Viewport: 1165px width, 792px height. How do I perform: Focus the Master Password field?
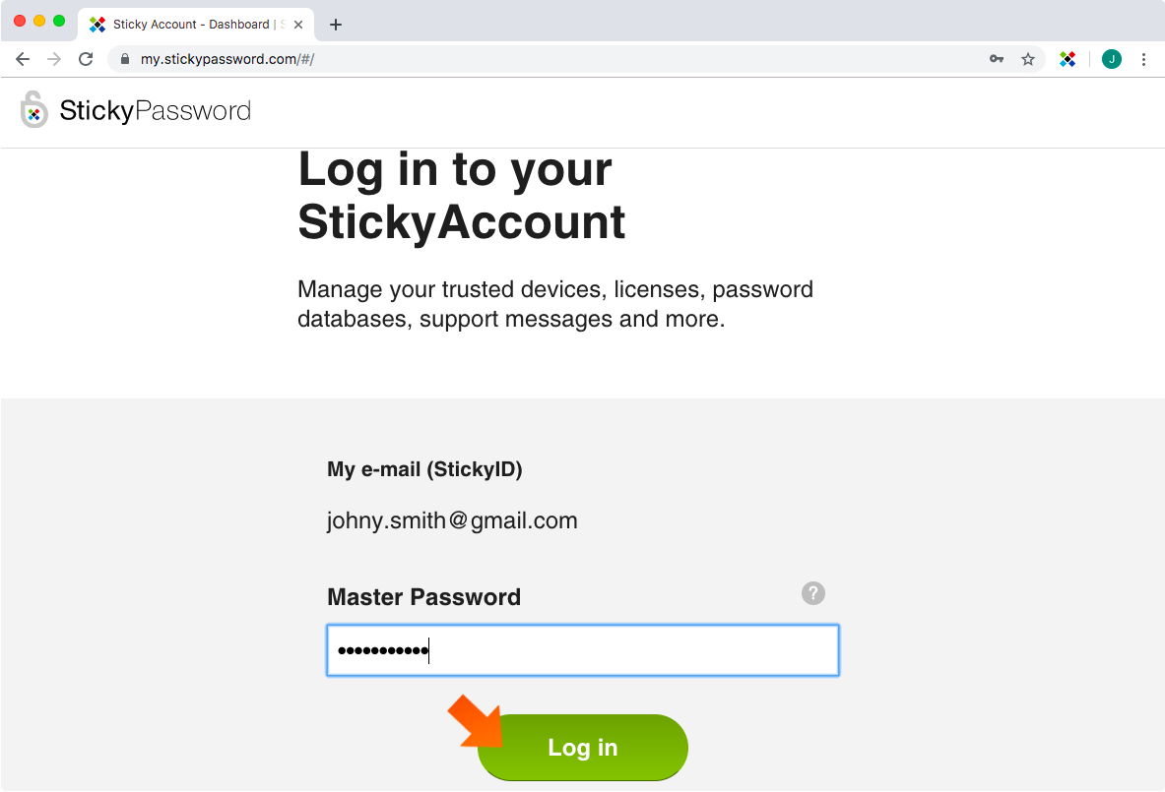583,650
